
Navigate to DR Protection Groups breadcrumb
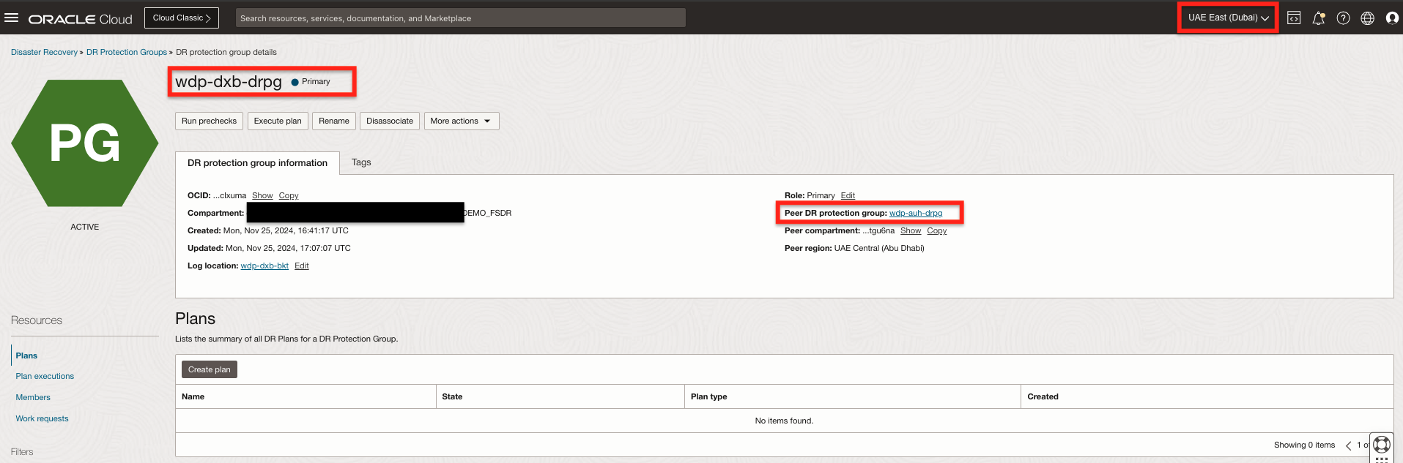[127, 52]
